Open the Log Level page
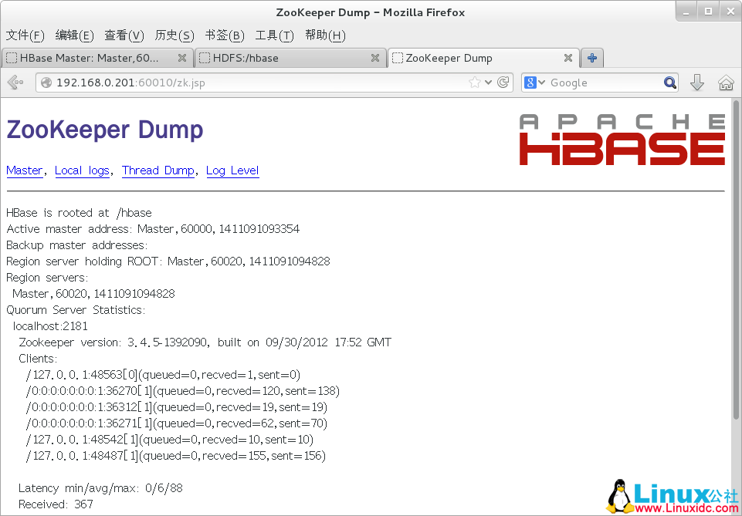 pyautogui.click(x=232, y=170)
